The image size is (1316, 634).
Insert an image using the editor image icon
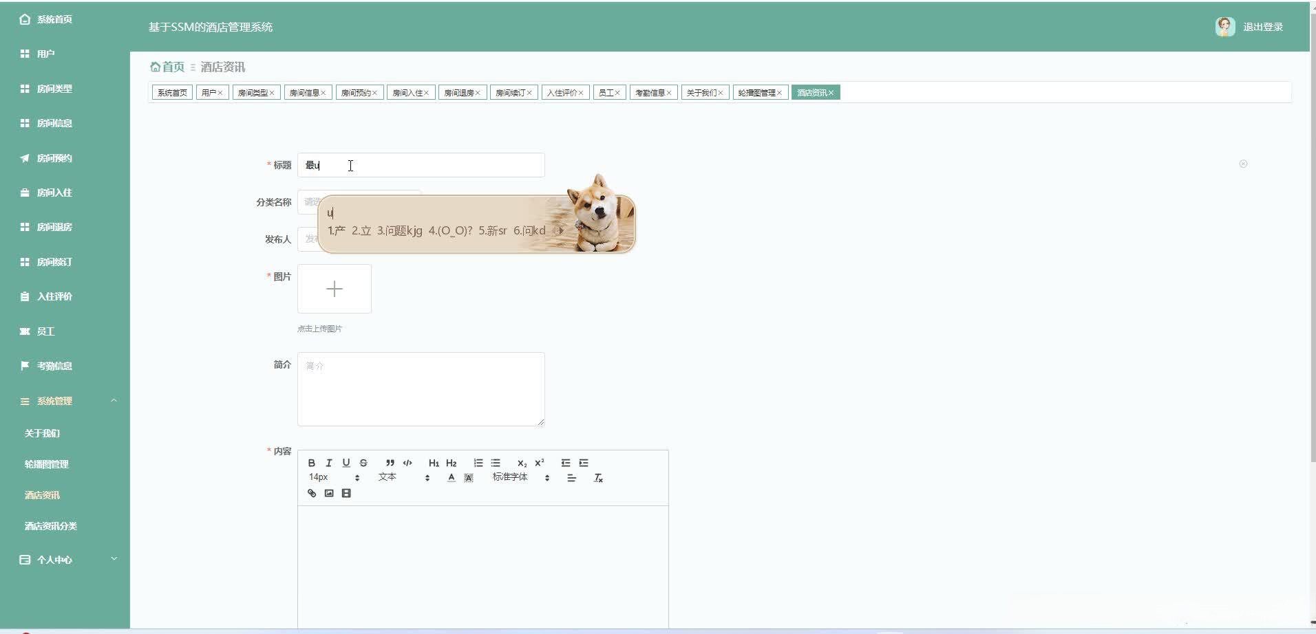pyautogui.click(x=329, y=493)
